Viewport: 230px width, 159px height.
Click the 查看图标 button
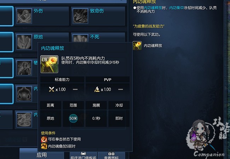coord(111,155)
